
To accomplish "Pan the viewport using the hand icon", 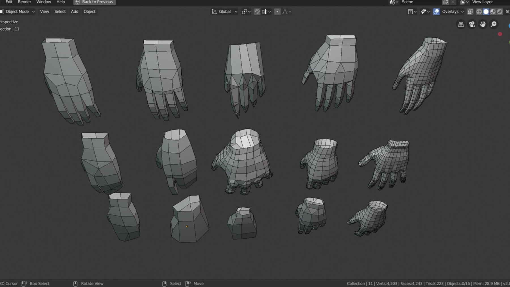I will point(483,24).
